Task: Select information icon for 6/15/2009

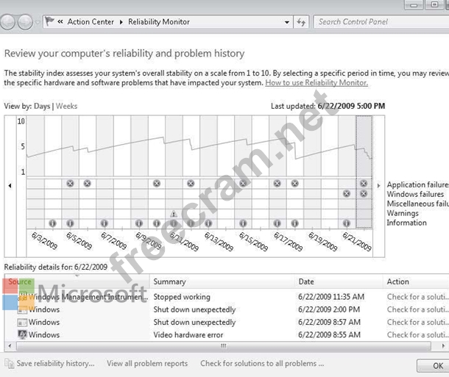Action: 243,223
